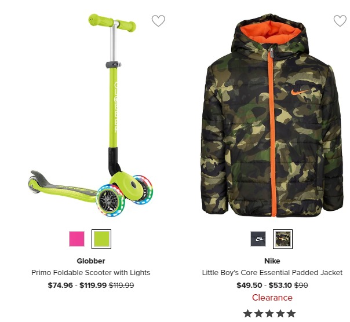This screenshot has height=322, width=350.
Task: Click the Globber brand name
Action: pos(91,261)
